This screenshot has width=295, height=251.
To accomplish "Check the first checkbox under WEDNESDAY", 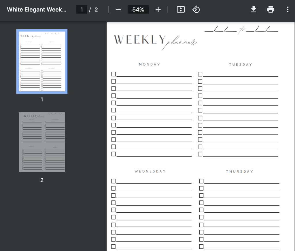I will click(113, 181).
